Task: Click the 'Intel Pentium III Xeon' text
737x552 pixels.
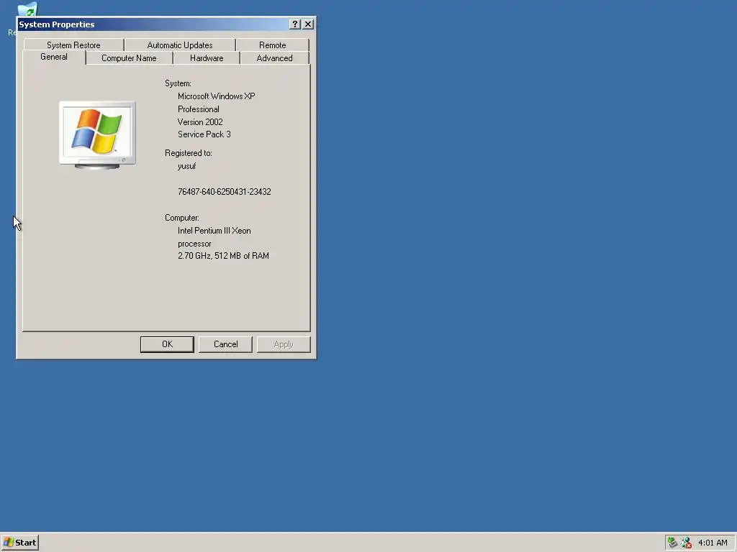Action: [214, 231]
